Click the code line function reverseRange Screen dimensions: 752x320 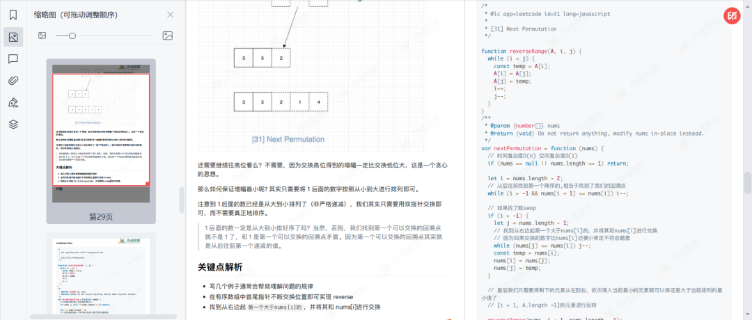coord(532,51)
